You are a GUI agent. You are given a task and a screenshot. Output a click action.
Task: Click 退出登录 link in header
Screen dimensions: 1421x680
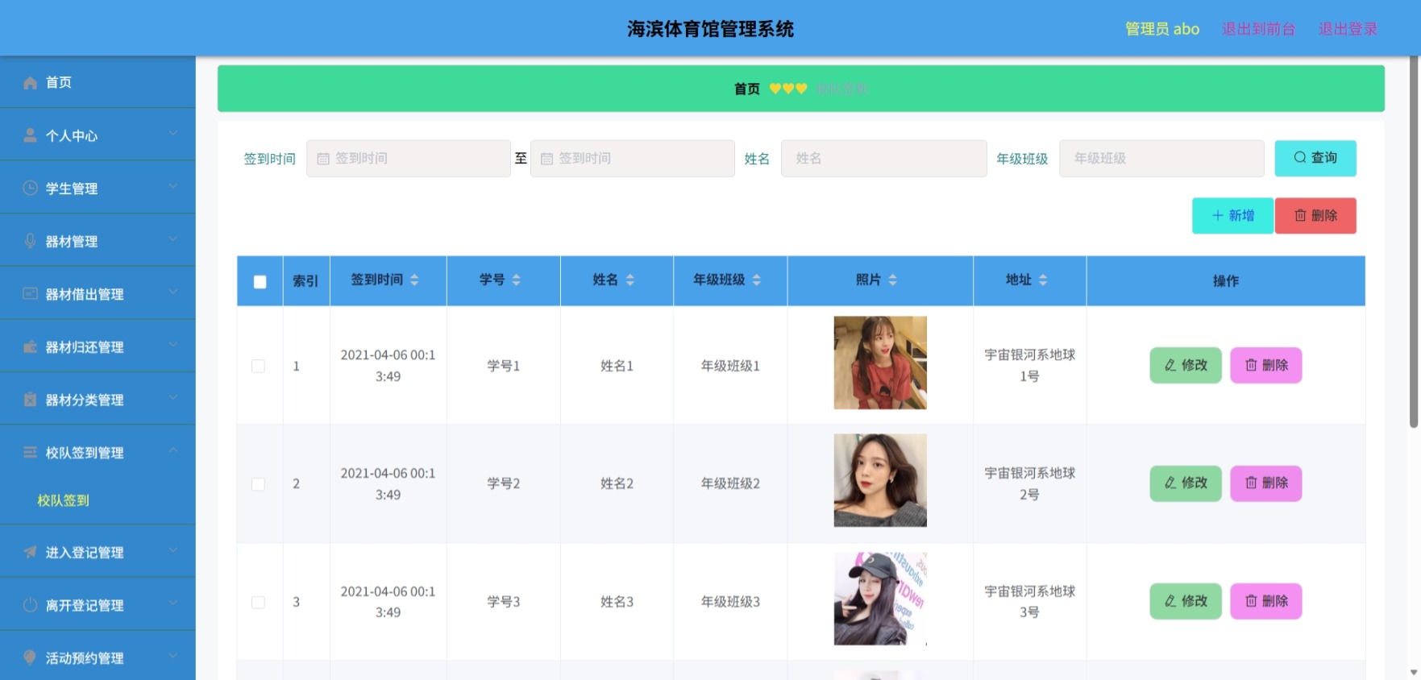pos(1348,29)
